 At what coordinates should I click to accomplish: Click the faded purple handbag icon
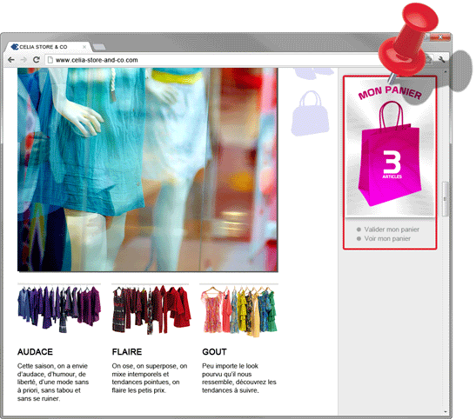coord(310,113)
